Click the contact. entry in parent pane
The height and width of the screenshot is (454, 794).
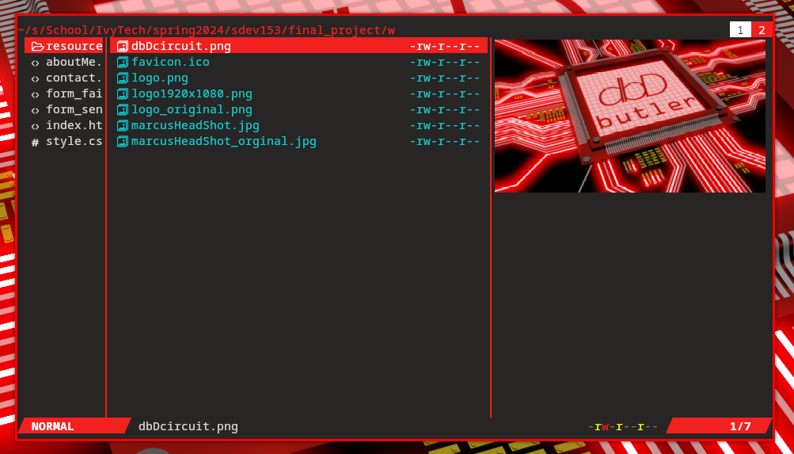(x=74, y=78)
